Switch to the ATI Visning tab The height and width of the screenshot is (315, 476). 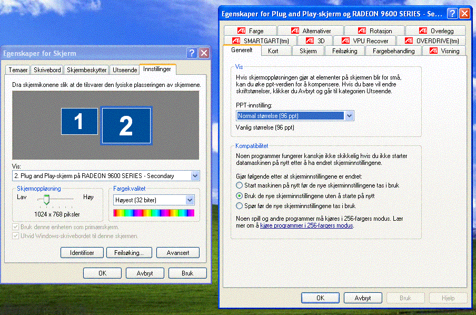444,51
